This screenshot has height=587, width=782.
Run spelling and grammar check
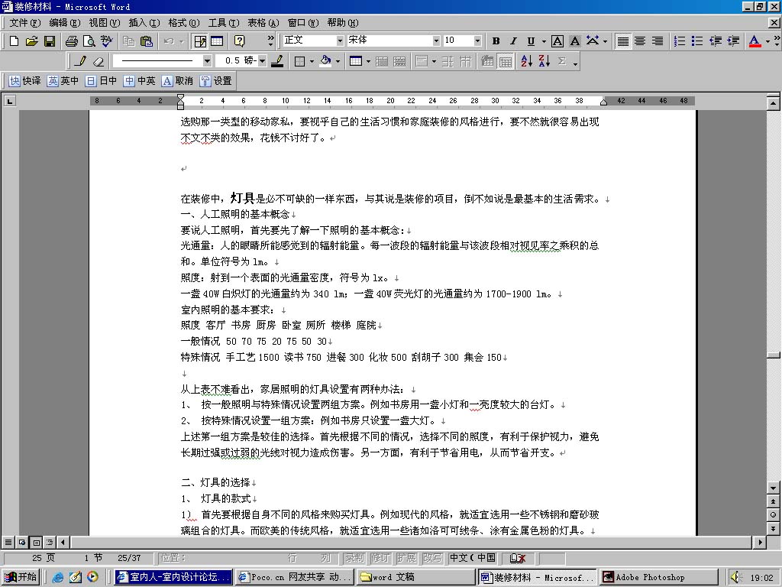pos(106,41)
